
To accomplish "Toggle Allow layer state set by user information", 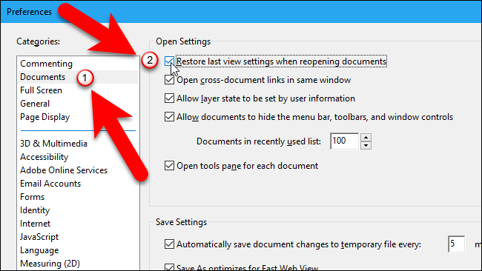I will pos(169,98).
